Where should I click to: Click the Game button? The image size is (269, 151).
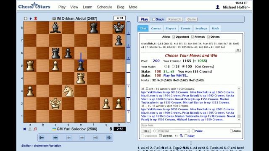[192, 19]
